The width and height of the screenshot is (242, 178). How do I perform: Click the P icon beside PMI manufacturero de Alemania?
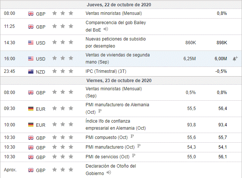[x=99, y=111]
